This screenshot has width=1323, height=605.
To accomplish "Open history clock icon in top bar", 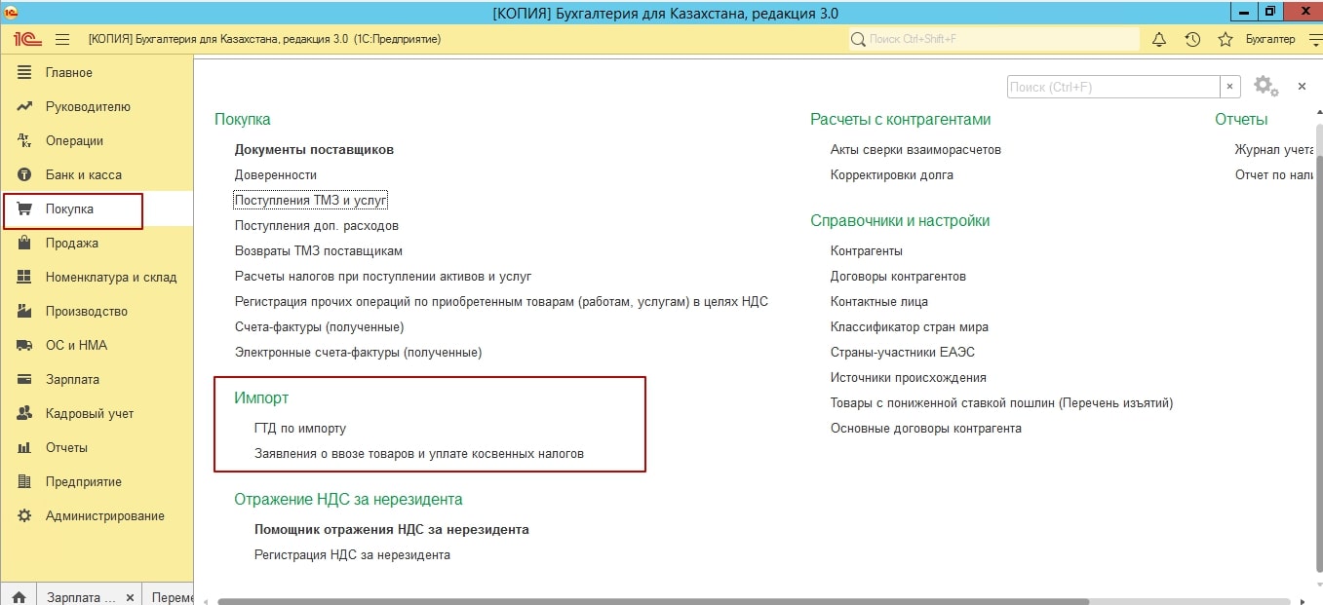I will click(x=1192, y=39).
